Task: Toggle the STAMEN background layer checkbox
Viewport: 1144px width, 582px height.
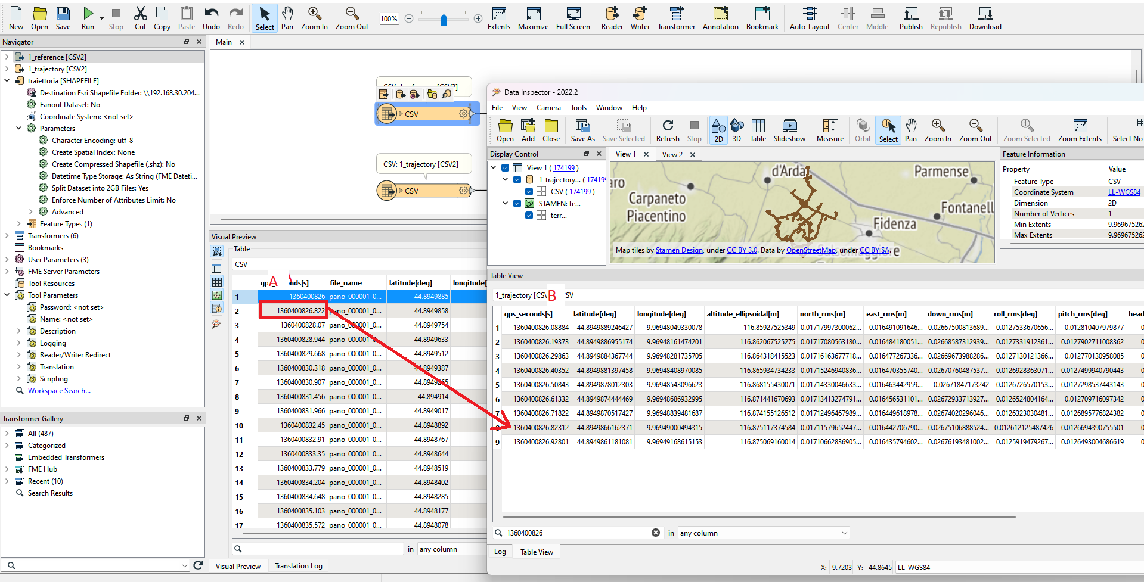Action: (x=517, y=204)
